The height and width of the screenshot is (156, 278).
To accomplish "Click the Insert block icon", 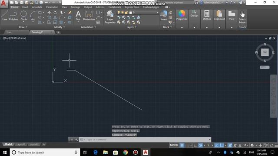I will click(164, 16).
